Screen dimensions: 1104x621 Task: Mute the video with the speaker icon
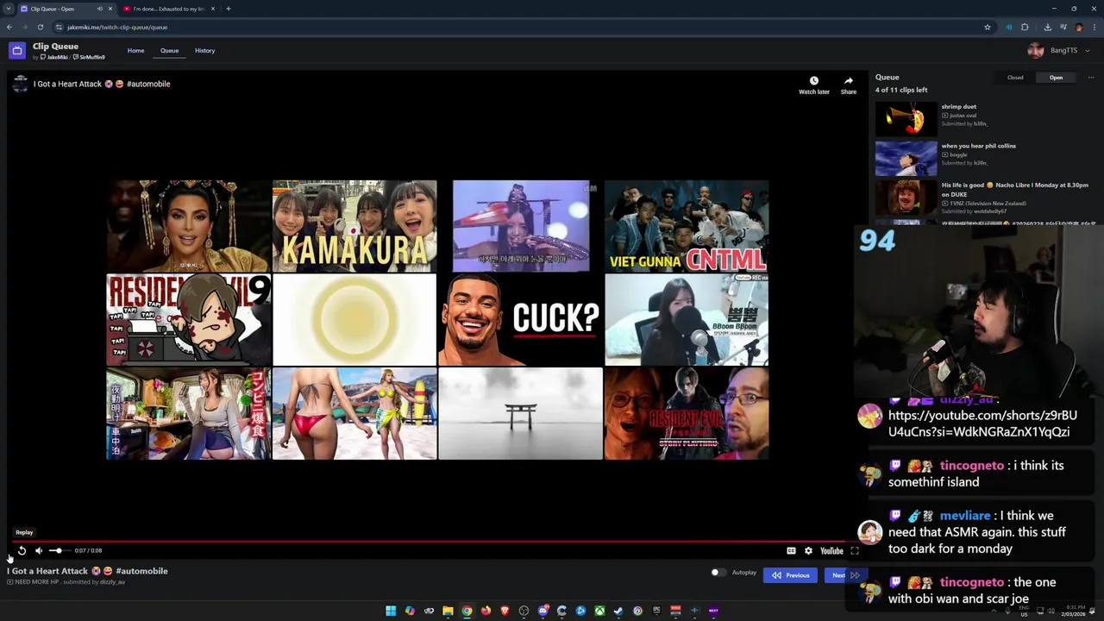pos(39,550)
